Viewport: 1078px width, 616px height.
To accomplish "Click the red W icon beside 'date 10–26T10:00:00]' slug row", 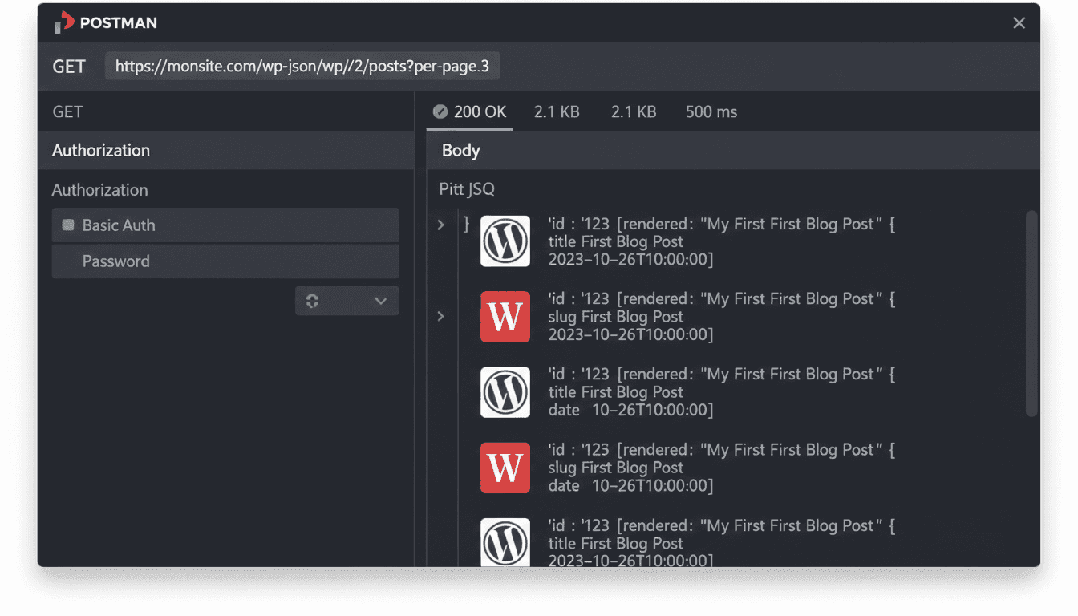I will coord(505,468).
